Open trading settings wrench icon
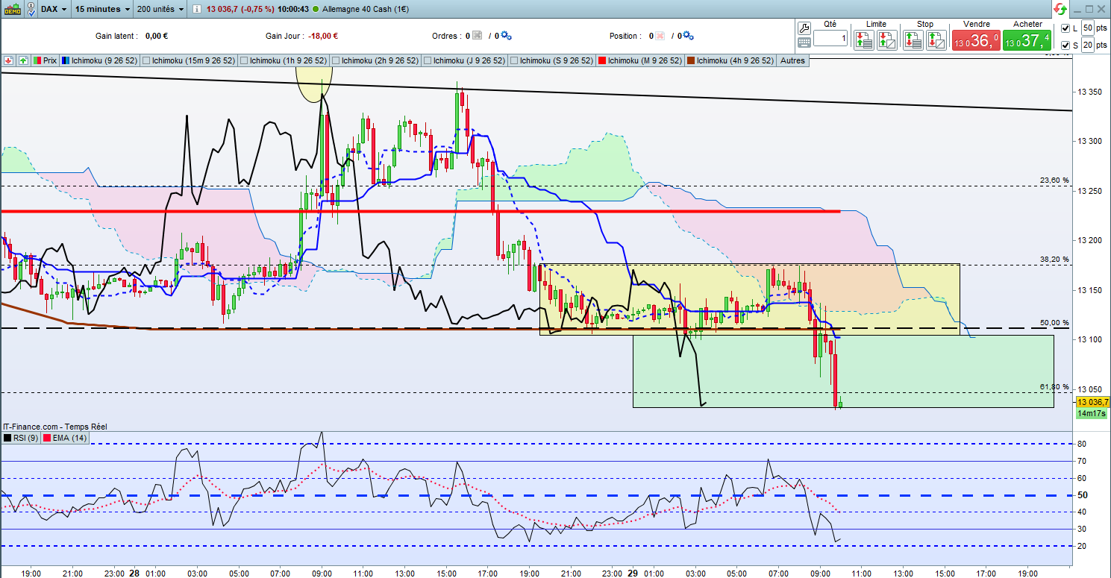Screen dimensions: 1111x578 (804, 28)
